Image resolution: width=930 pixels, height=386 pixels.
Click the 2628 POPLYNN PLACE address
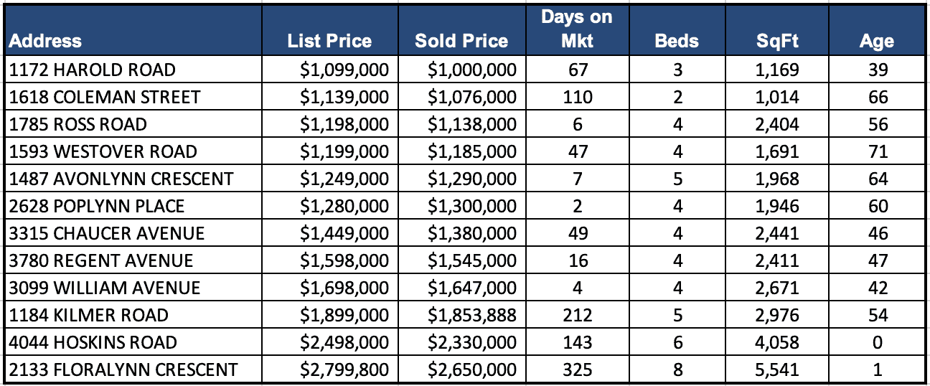pyautogui.click(x=97, y=206)
